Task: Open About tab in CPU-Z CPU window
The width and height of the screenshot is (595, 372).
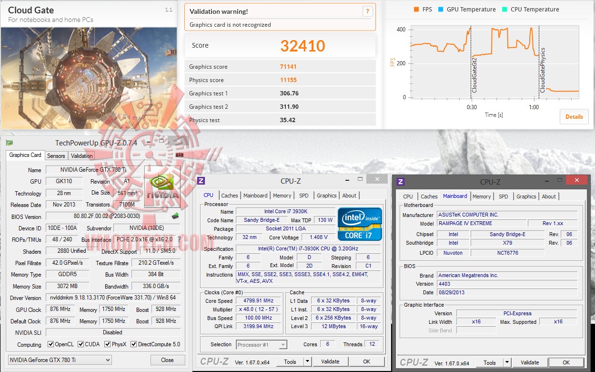Action: 349,196
